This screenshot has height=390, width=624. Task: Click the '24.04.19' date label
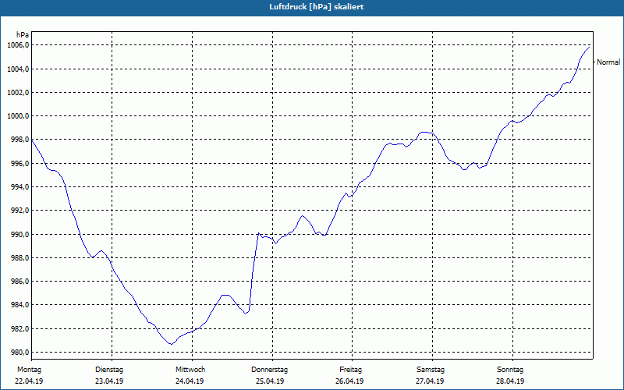coord(190,381)
